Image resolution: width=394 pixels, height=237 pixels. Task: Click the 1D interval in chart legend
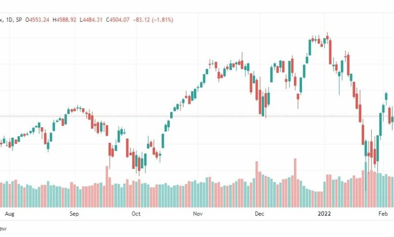[9, 20]
